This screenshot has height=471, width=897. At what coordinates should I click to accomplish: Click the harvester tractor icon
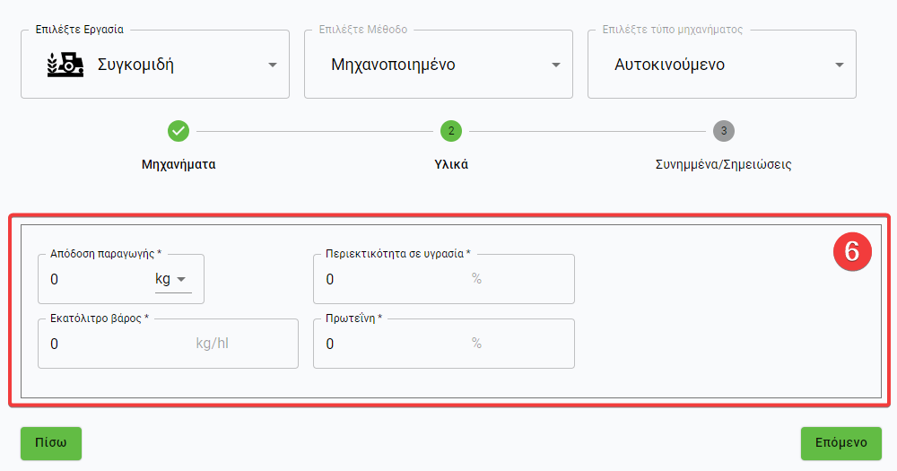click(65, 65)
